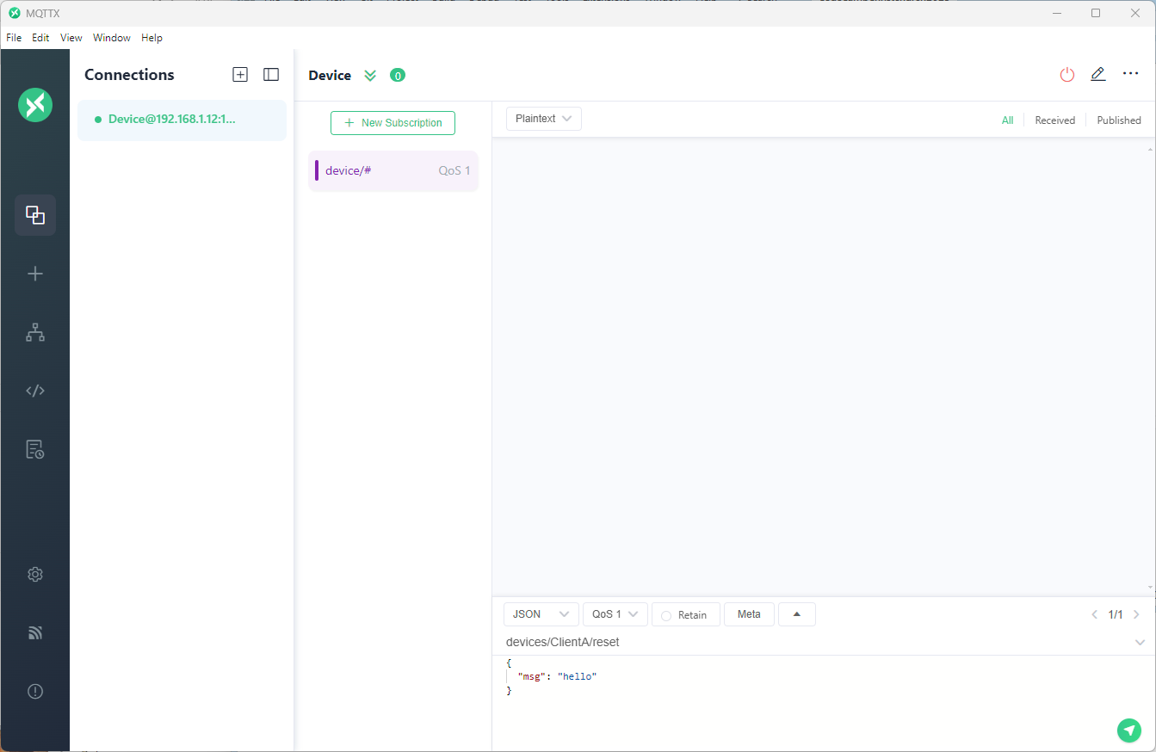This screenshot has height=752, width=1156.
Task: Open the Window menu
Action: [x=112, y=38]
